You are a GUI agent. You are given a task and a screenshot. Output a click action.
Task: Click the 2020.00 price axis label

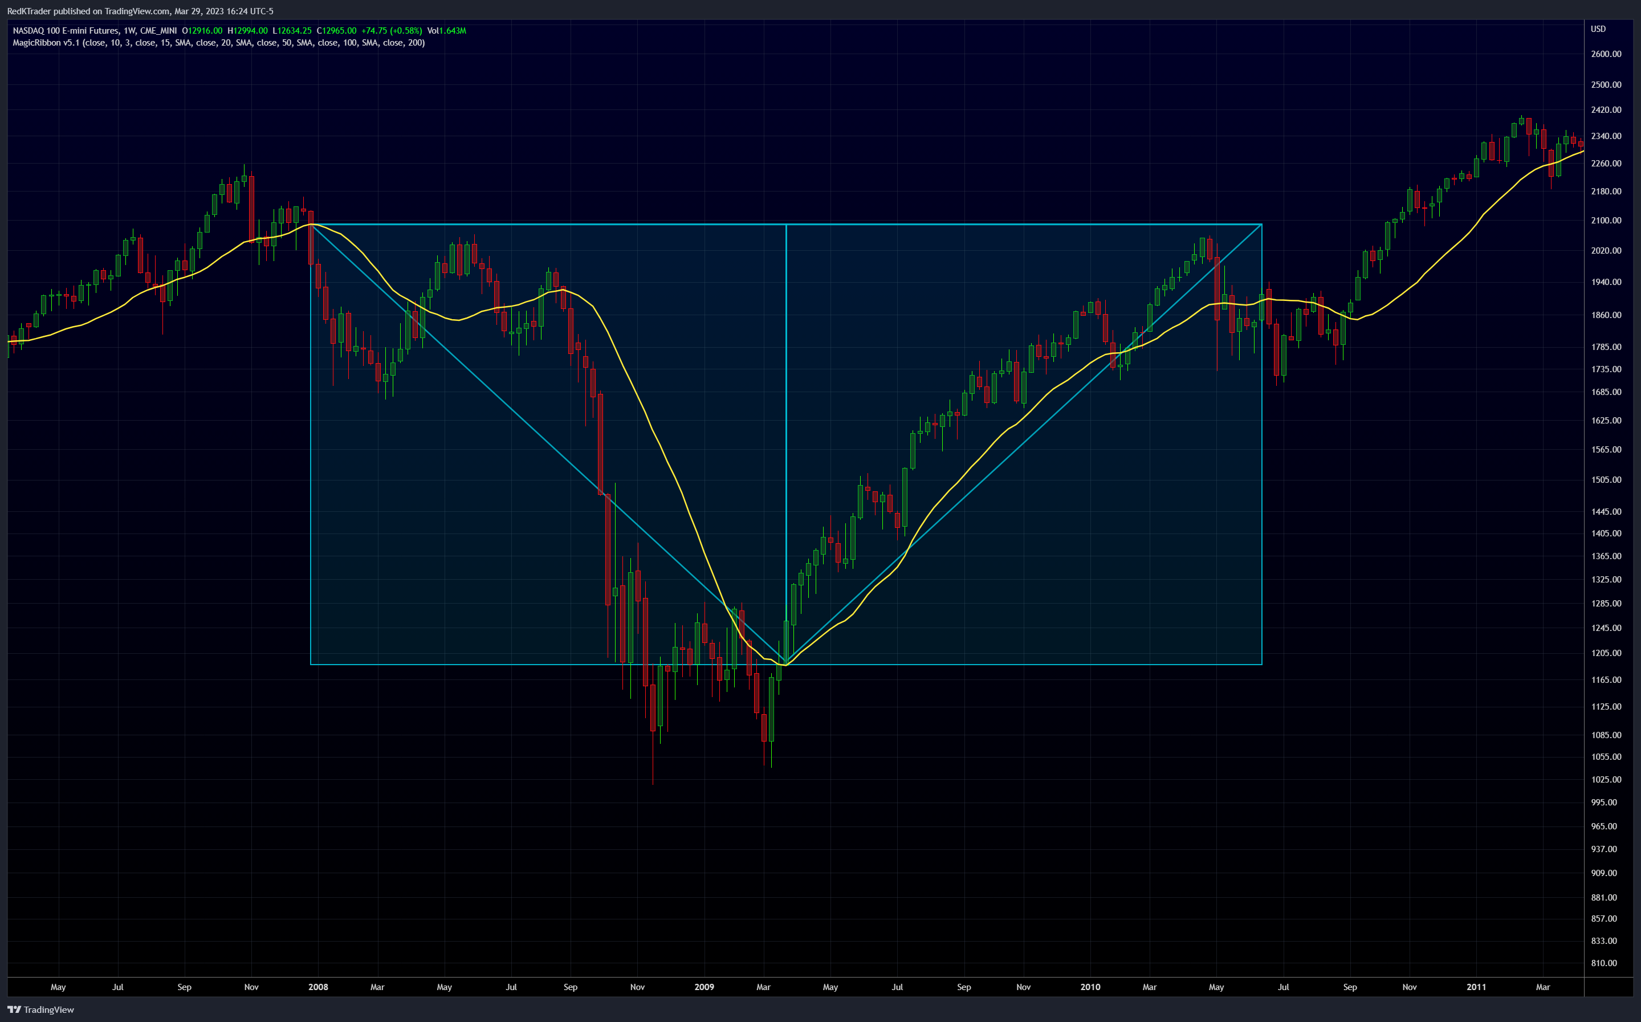point(1606,251)
